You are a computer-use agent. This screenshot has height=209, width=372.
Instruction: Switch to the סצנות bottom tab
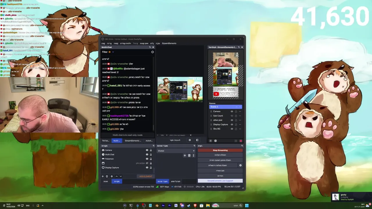coord(106,181)
